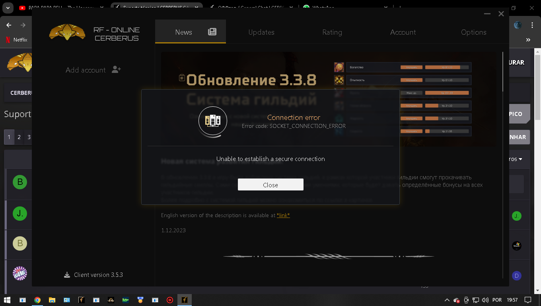This screenshot has width=541, height=306.
Task: Open the Updates tab
Action: (x=261, y=32)
